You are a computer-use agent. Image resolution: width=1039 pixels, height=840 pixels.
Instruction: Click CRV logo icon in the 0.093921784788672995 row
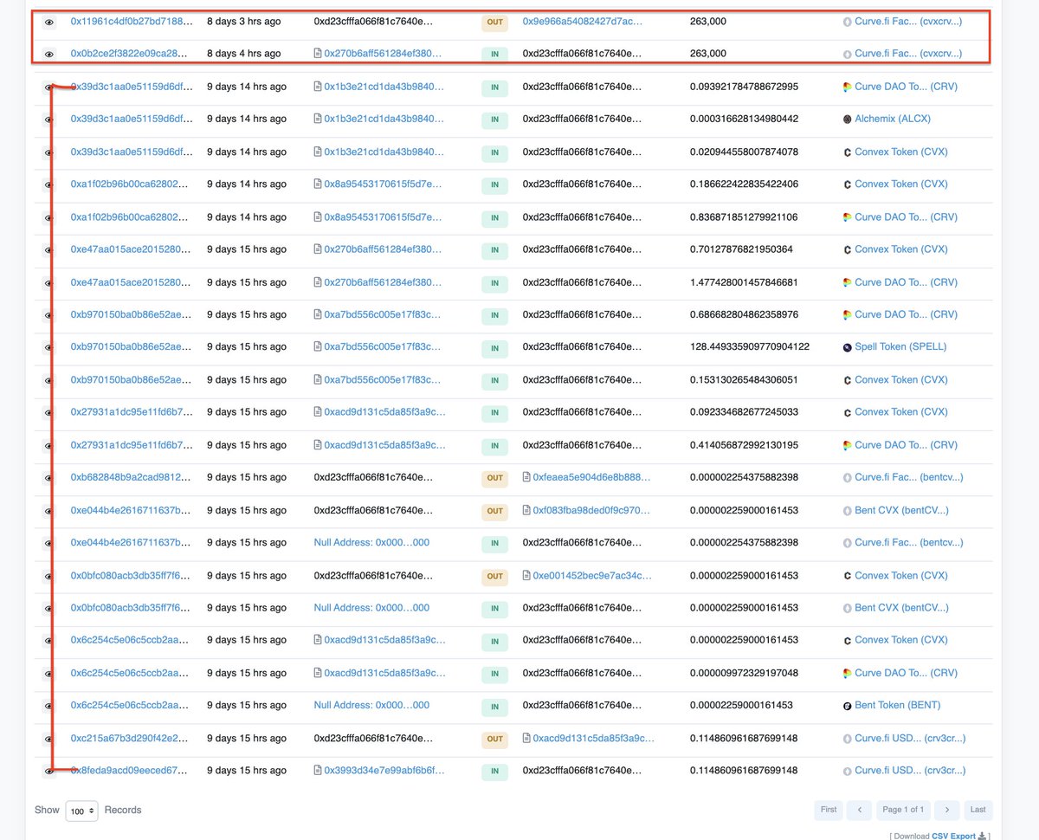[x=848, y=87]
